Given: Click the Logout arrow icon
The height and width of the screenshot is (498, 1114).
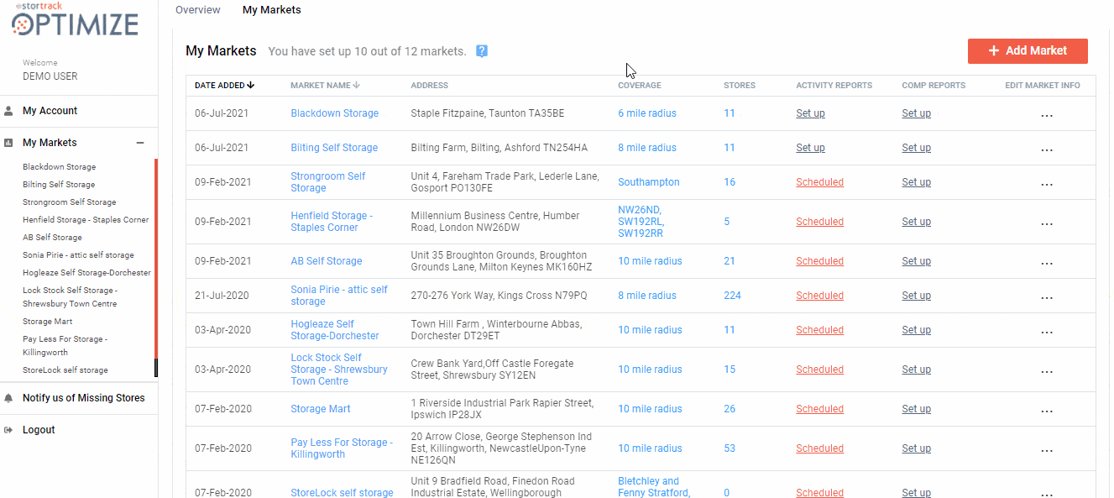Looking at the screenshot, I should click(x=8, y=430).
